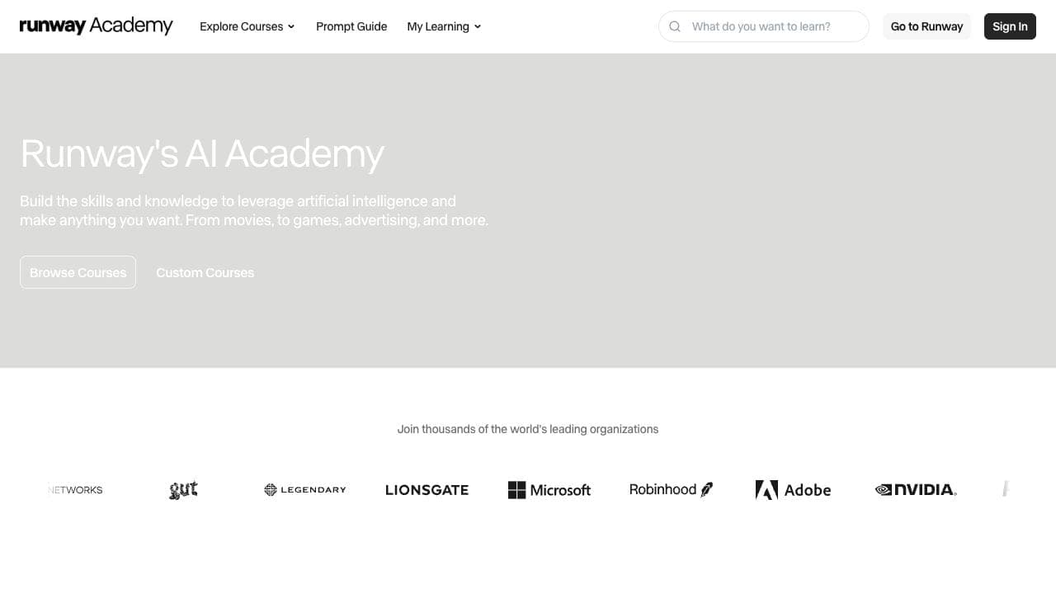Click the 'Build the skills and knowledge' paragraph

coord(254,210)
